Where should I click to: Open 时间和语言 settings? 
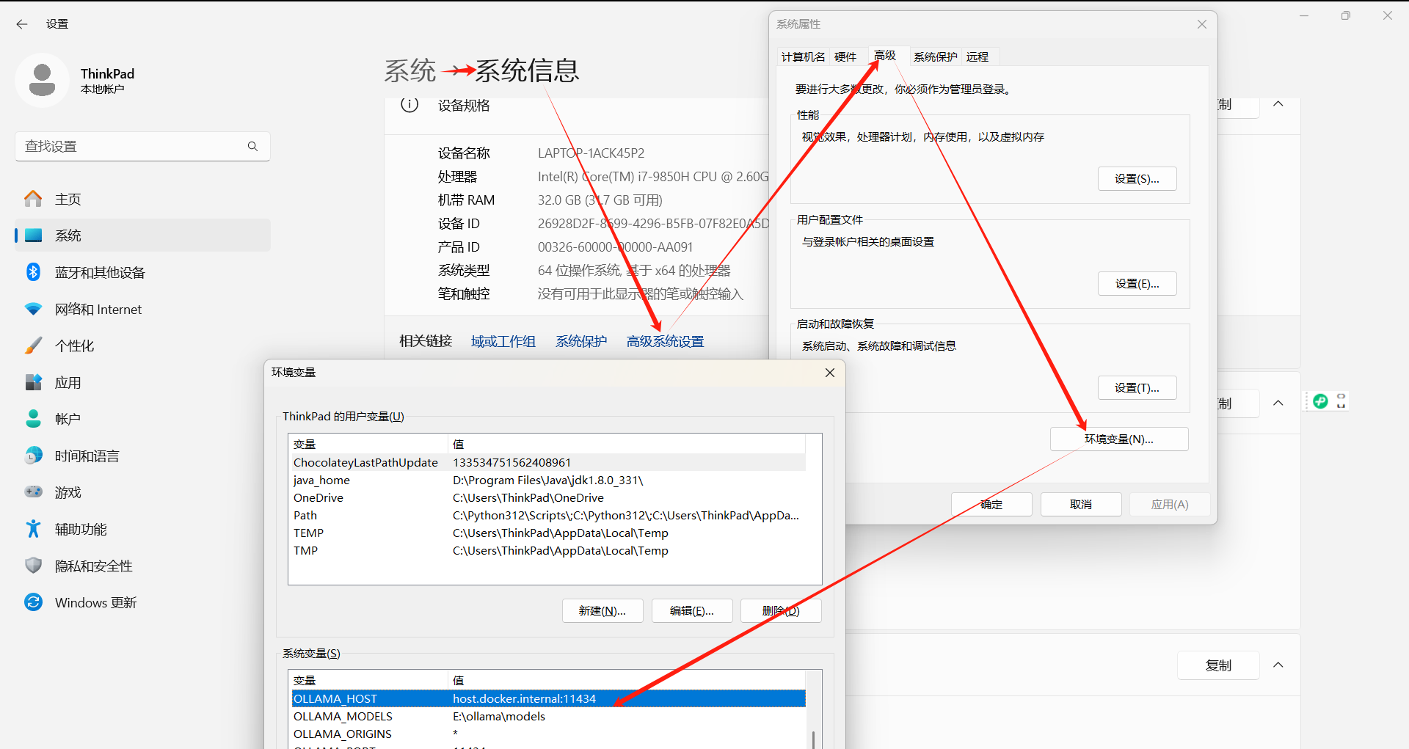tap(143, 456)
